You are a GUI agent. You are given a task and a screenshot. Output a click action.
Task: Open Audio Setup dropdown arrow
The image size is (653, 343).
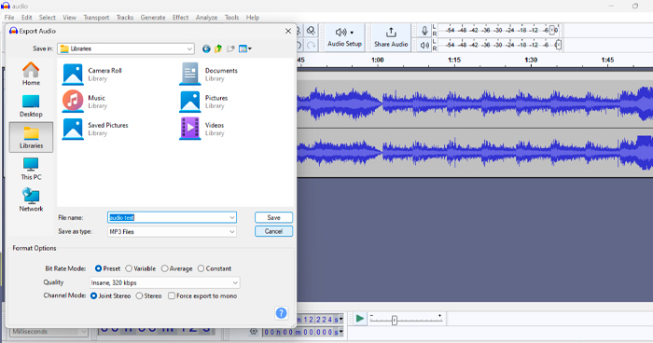(352, 33)
